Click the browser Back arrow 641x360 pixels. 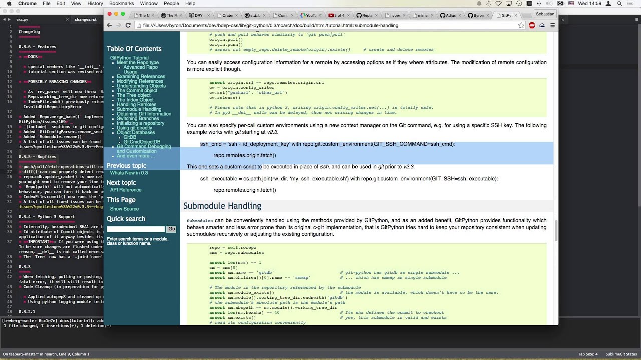(x=110, y=25)
